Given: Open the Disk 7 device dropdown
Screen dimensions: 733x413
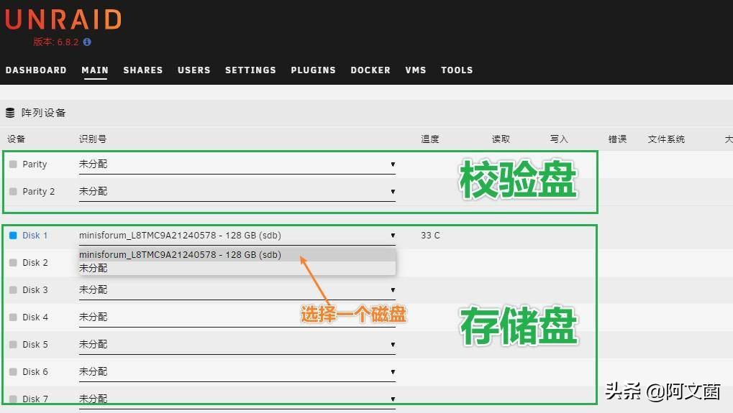Looking at the screenshot, I should pyautogui.click(x=237, y=399).
